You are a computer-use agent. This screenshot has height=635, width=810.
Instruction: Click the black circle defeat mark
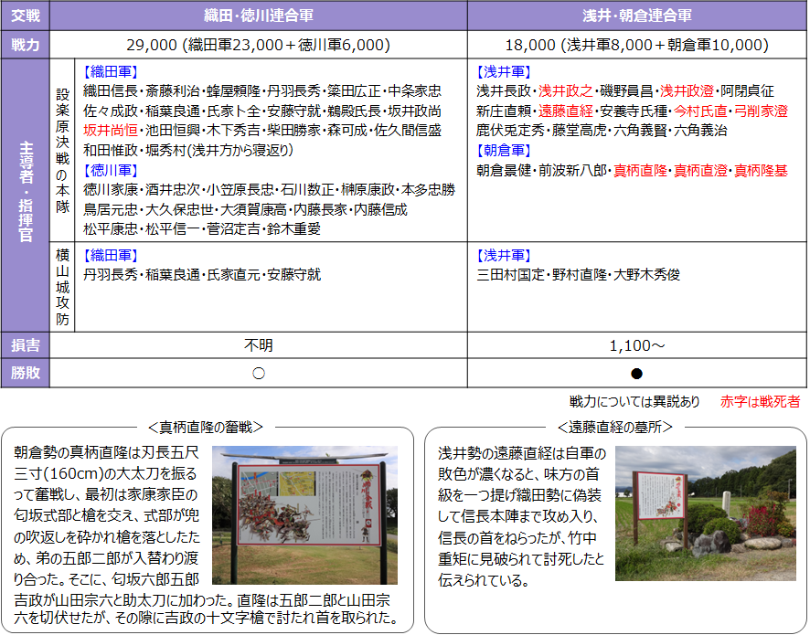[636, 374]
